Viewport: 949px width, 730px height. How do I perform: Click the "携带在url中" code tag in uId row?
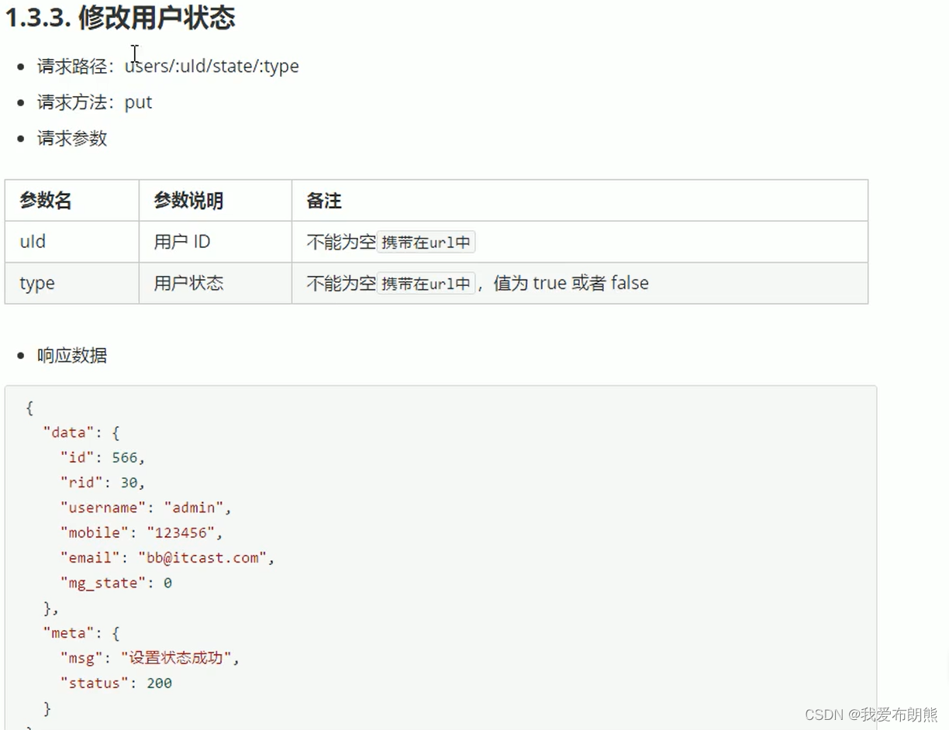[426, 243]
